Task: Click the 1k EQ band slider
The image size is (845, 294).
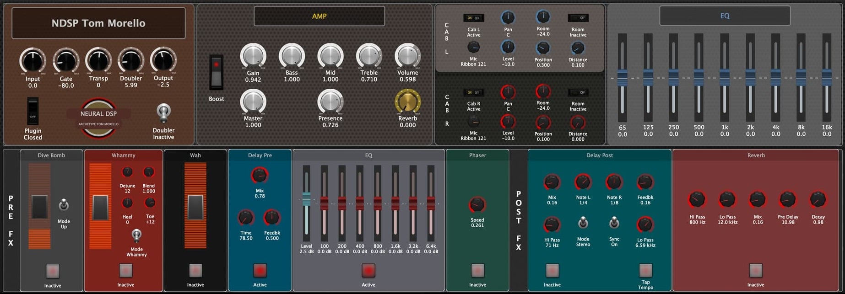Action: tap(724, 78)
